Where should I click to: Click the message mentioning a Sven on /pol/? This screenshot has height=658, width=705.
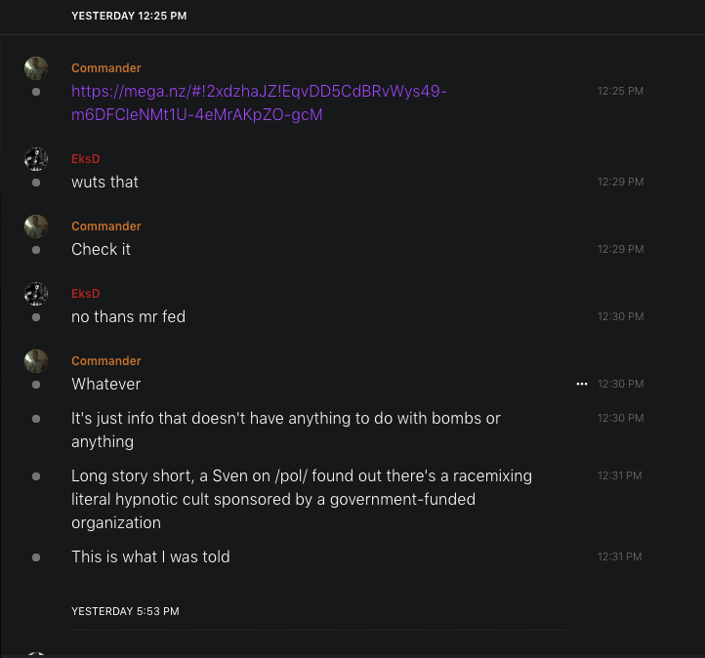click(302, 499)
